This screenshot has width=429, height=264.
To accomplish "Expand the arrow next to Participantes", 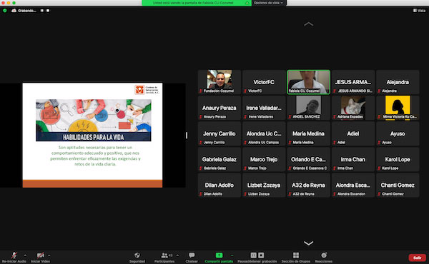I will pyautogui.click(x=177, y=255).
